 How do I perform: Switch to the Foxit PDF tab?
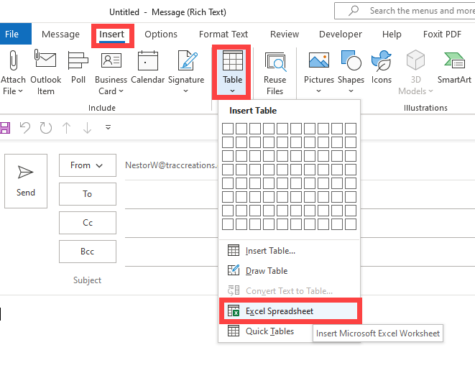(x=442, y=34)
